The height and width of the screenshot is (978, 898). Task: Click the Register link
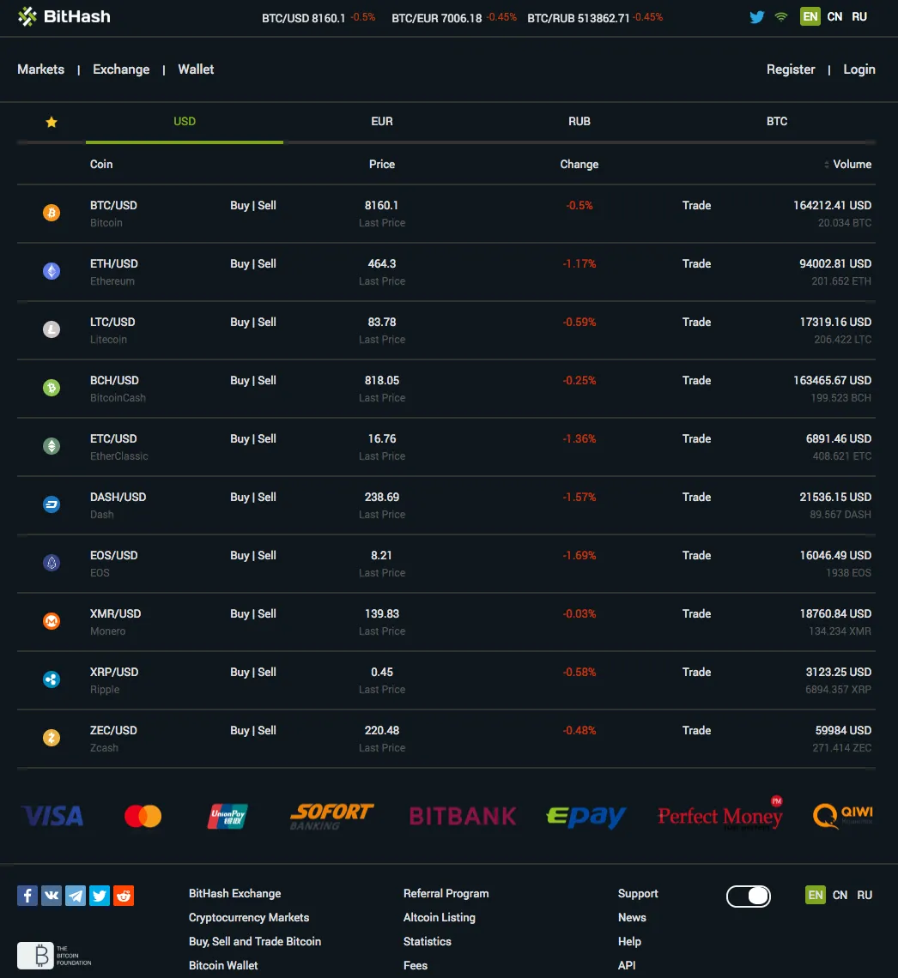coord(791,69)
